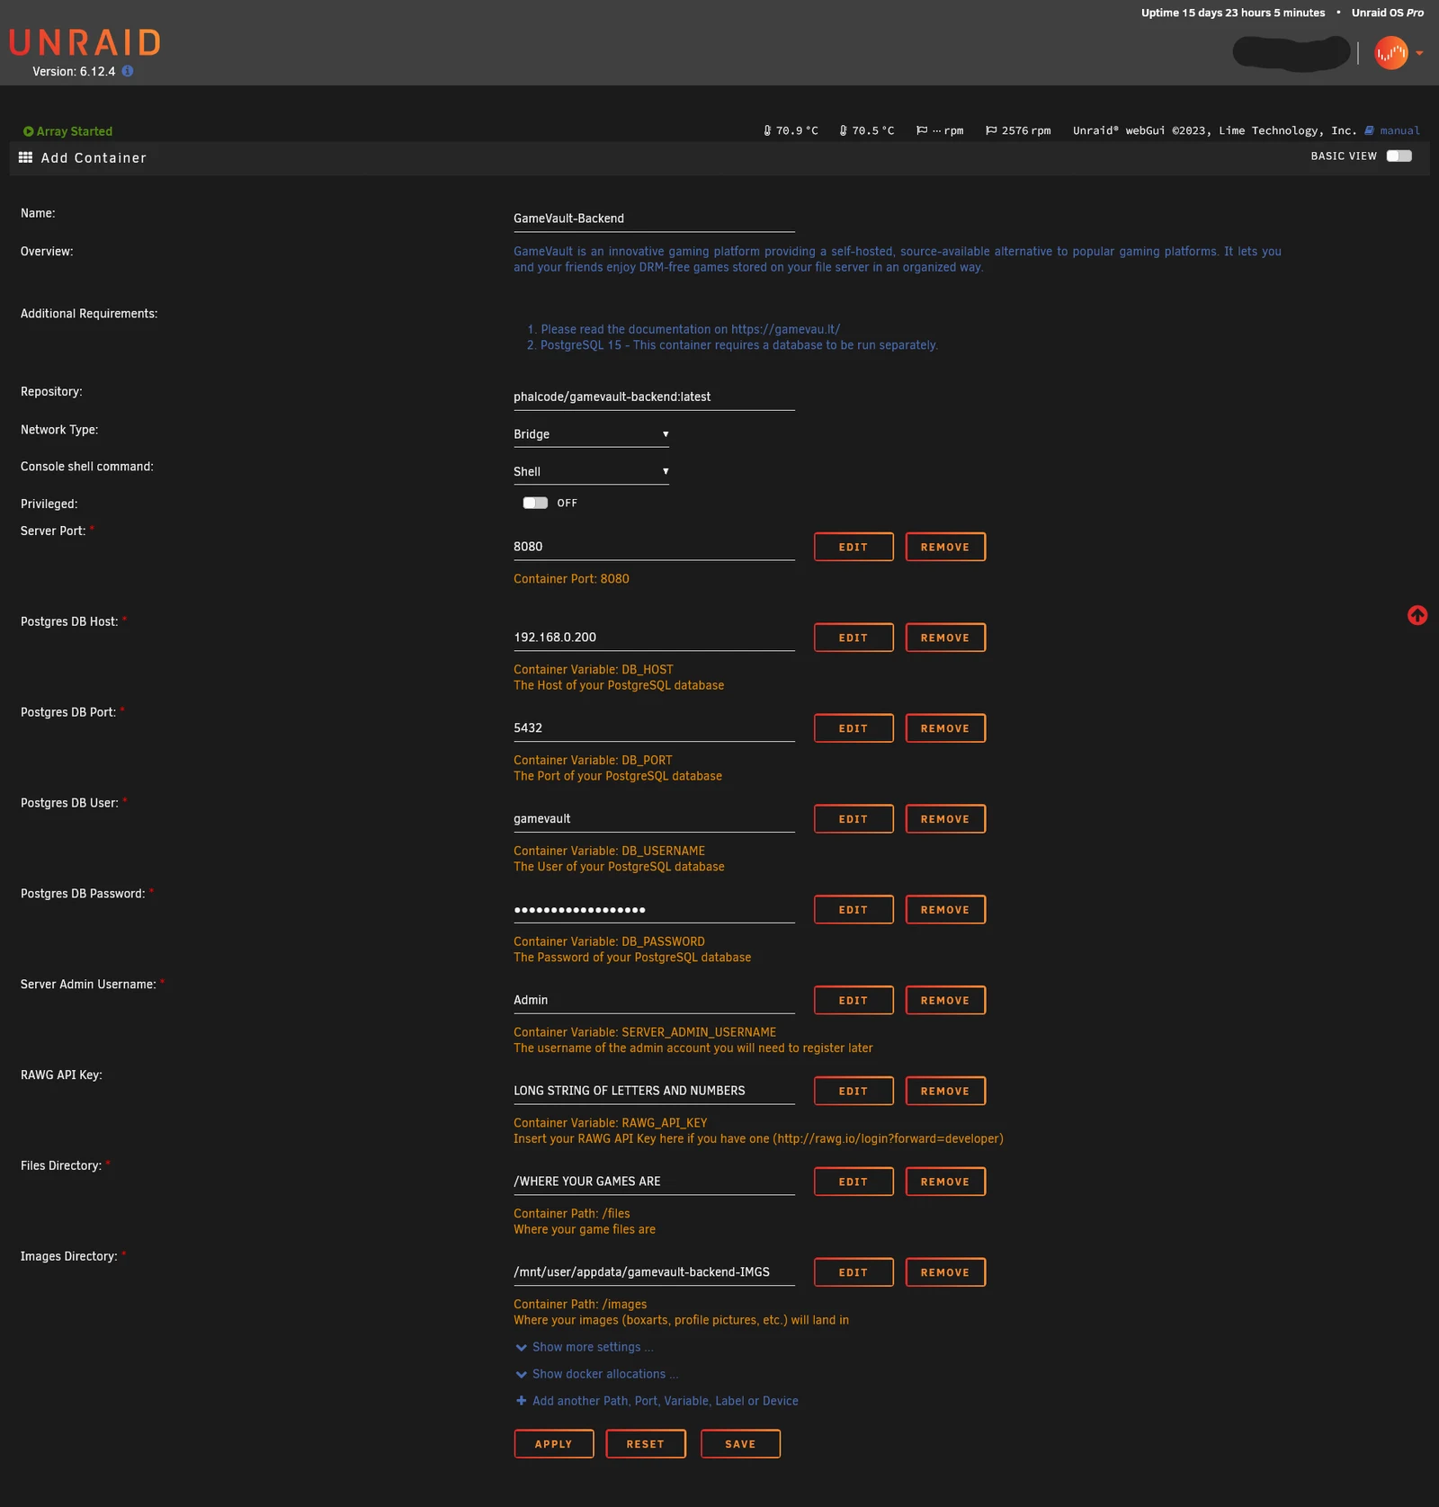Click the manual book icon link
Image resolution: width=1439 pixels, height=1507 pixels.
1369,130
